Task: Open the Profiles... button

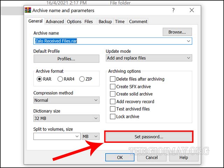Action: [66, 59]
